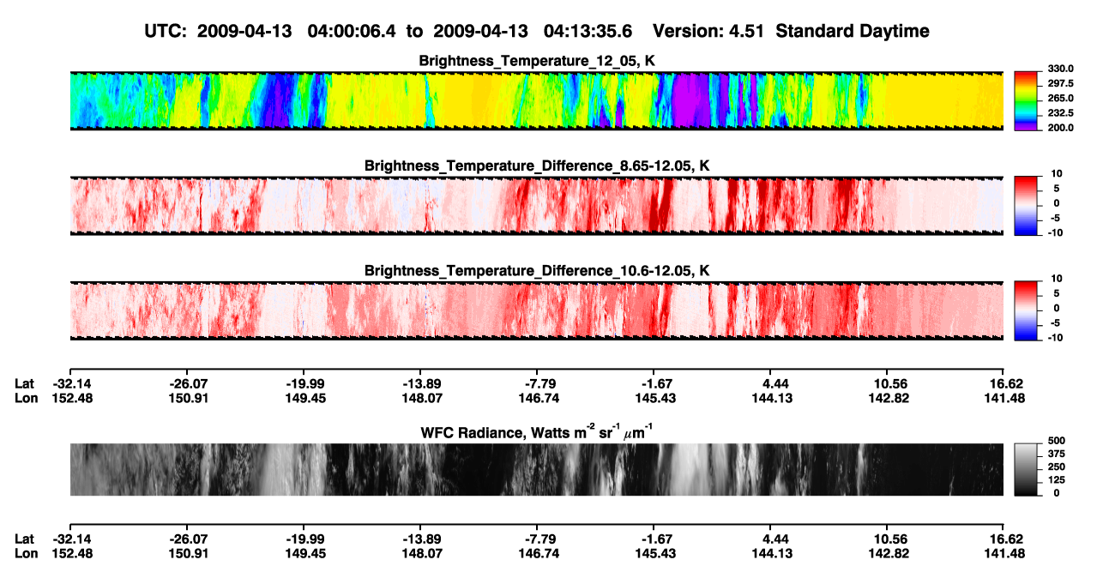Click the rainbow brightness temperature color bar
This screenshot has width=1115, height=572.
pyautogui.click(x=1026, y=100)
